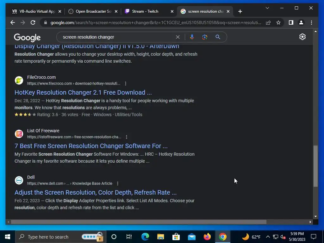Clear the search box text
Image resolution: width=324 pixels, height=243 pixels.
178,37
